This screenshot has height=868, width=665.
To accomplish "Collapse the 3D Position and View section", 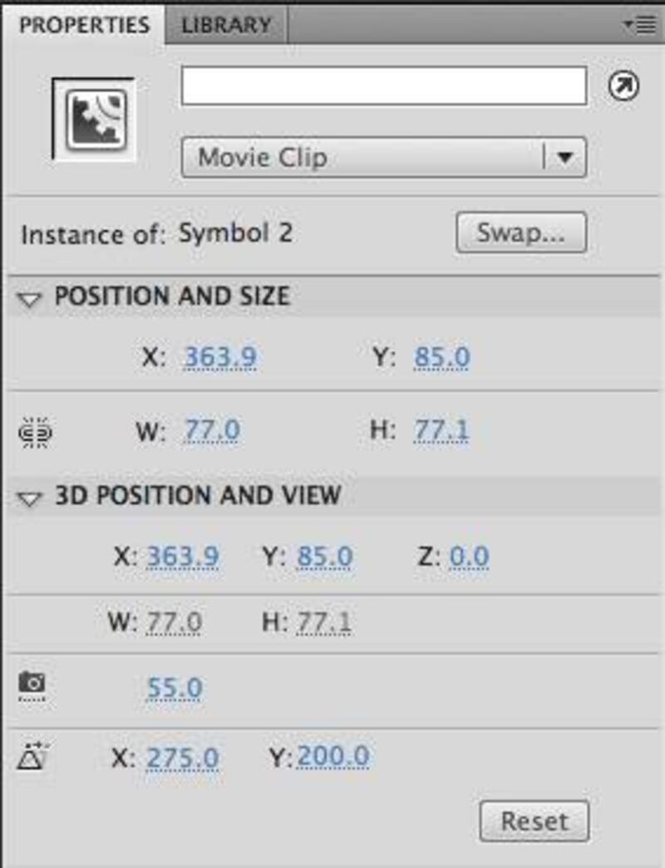I will click(30, 498).
